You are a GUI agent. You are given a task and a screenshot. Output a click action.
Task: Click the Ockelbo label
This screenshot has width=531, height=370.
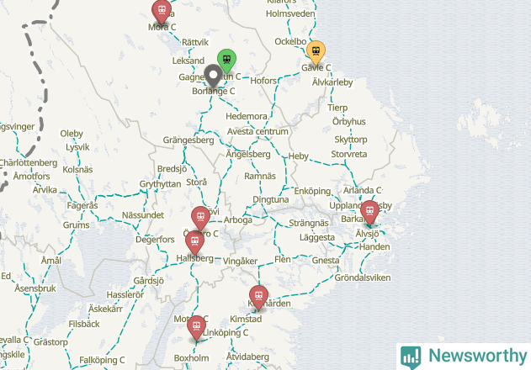click(x=290, y=42)
